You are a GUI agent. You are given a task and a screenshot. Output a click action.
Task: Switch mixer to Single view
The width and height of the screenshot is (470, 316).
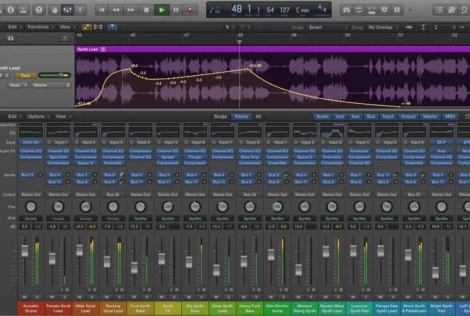coord(220,116)
